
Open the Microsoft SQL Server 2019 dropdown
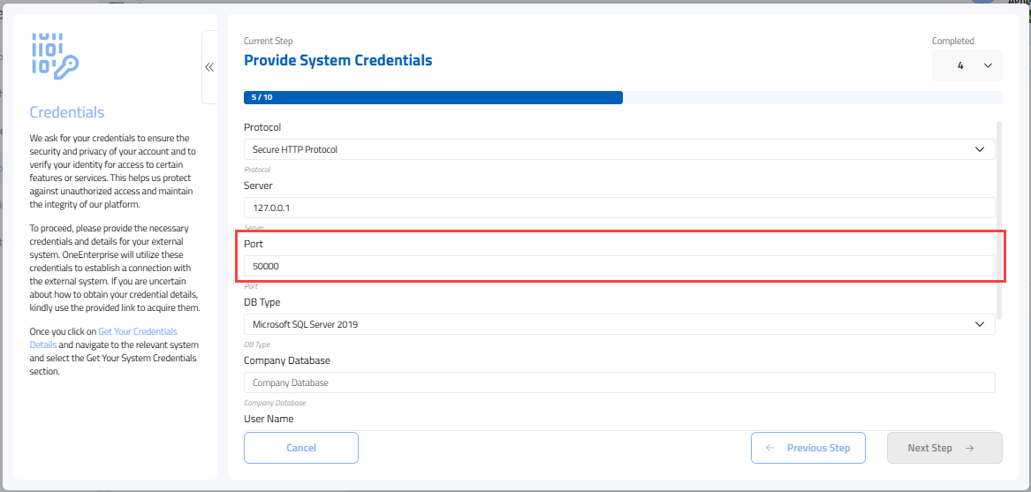click(618, 324)
